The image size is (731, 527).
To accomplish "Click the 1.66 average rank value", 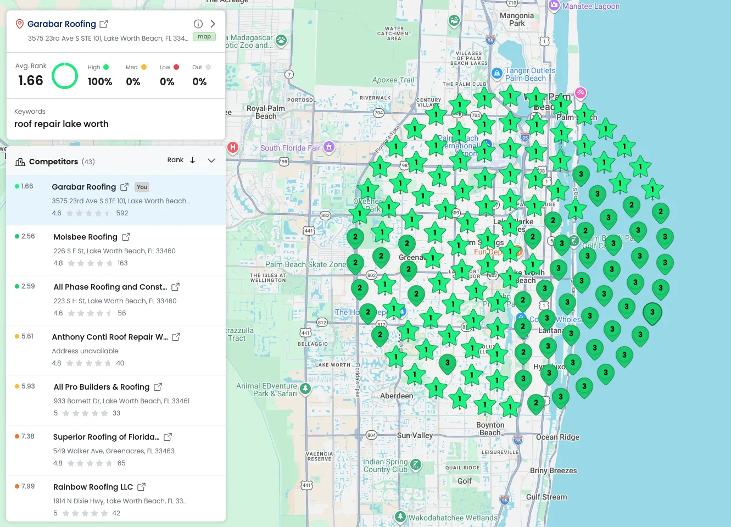I will click(x=31, y=81).
